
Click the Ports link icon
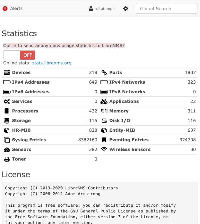[104, 72]
